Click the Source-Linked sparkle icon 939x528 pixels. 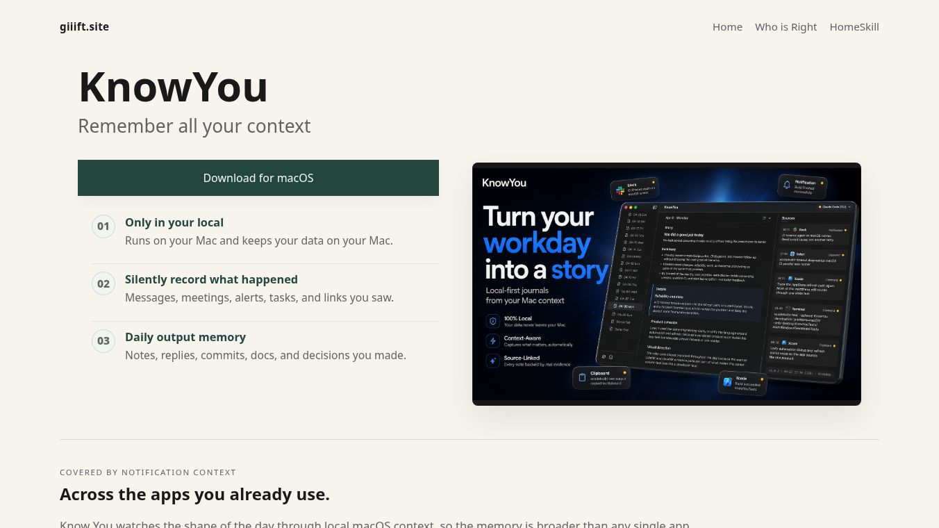point(493,361)
